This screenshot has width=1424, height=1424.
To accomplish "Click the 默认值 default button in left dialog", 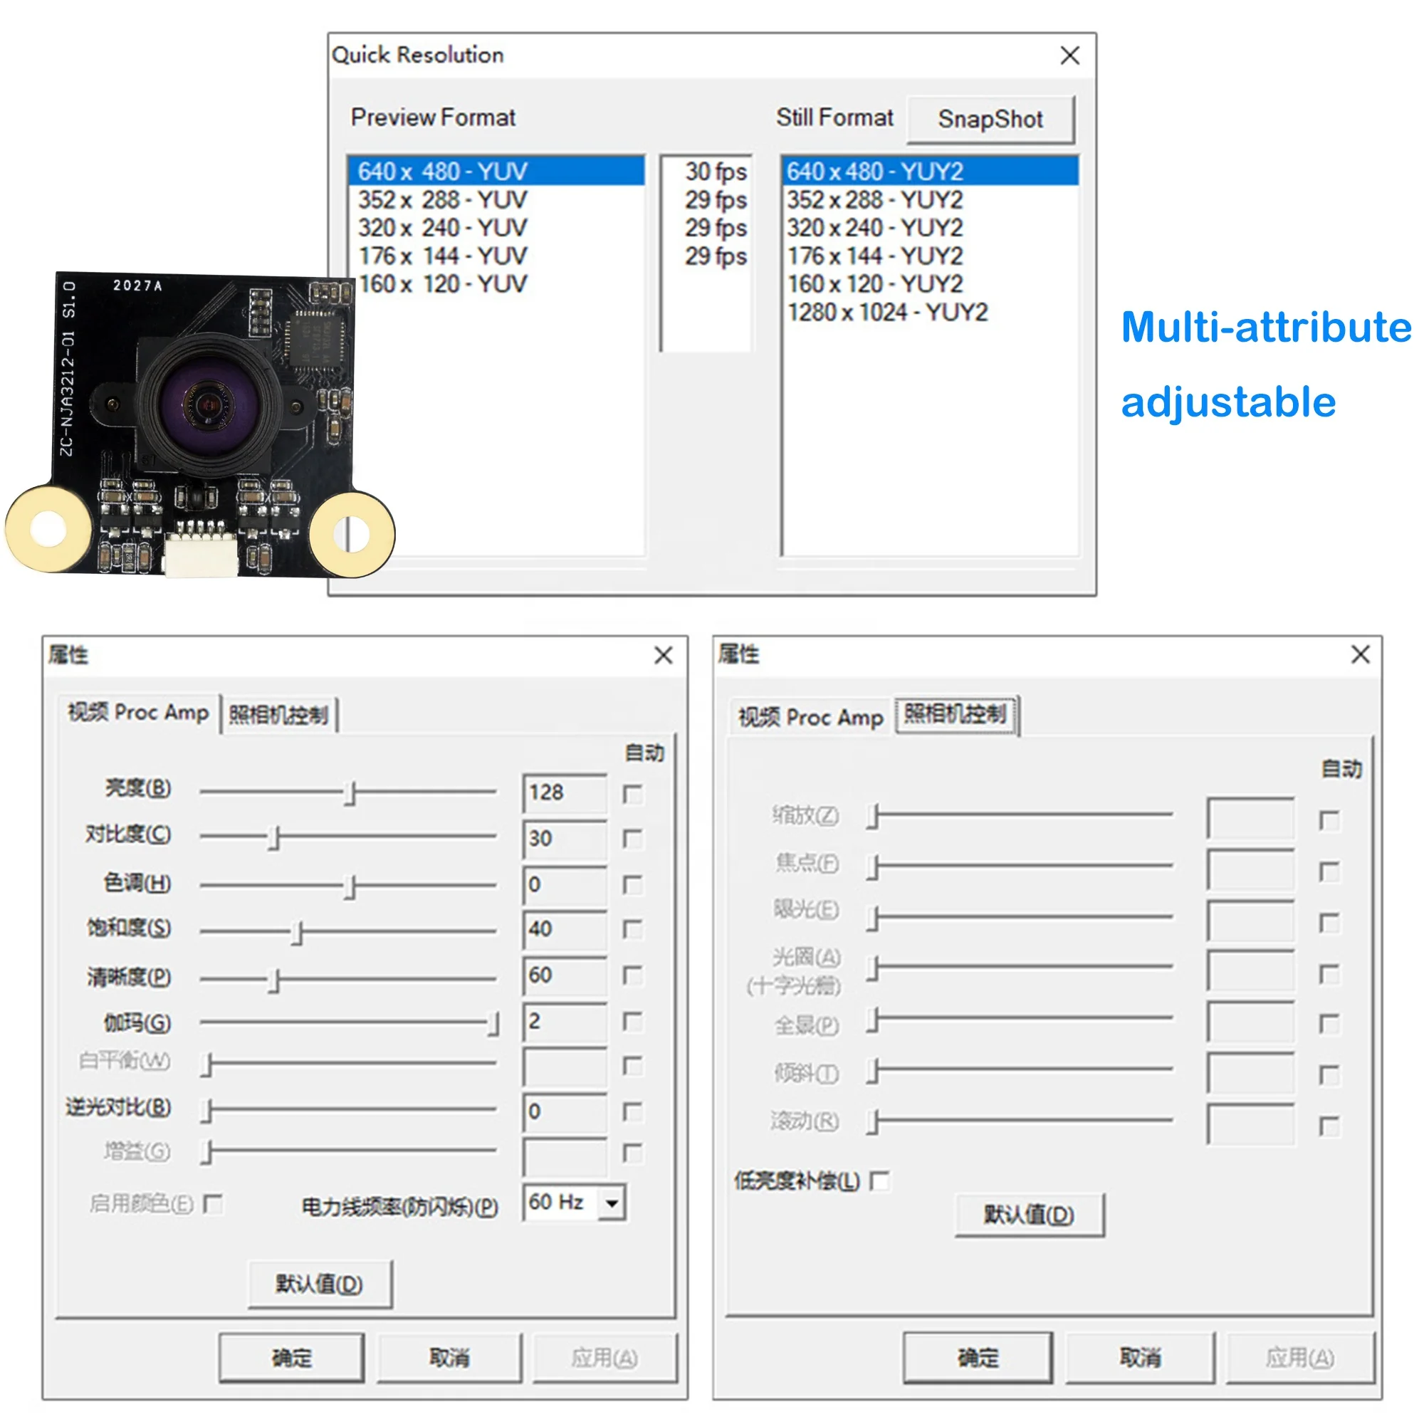I will (x=318, y=1282).
